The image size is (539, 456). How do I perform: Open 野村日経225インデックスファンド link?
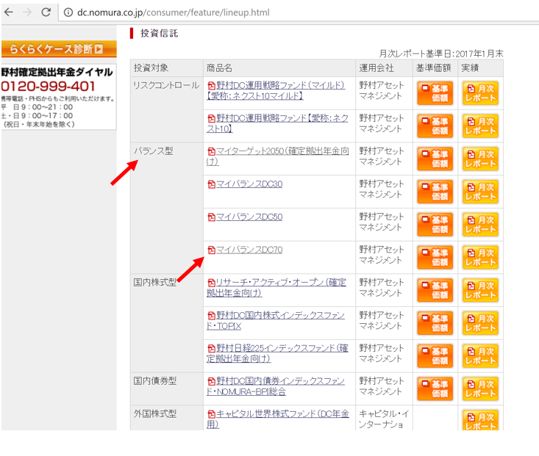pyautogui.click(x=277, y=353)
